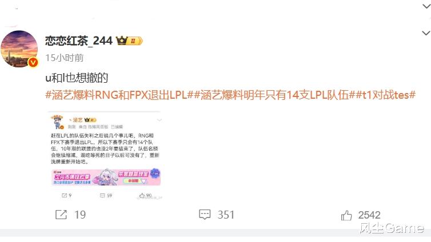
Task: Open user avatar of 恋恋红茶_244
Action: click(x=19, y=49)
